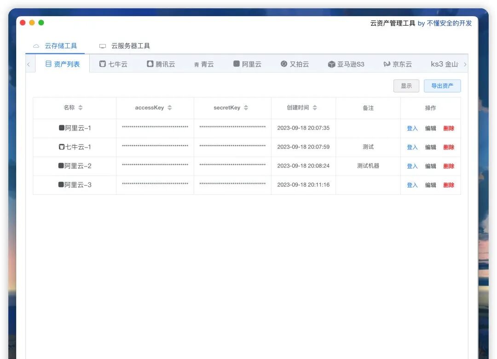Image resolution: width=497 pixels, height=359 pixels.
Task: Click 编辑 for 阿里云-3
Action: point(430,185)
